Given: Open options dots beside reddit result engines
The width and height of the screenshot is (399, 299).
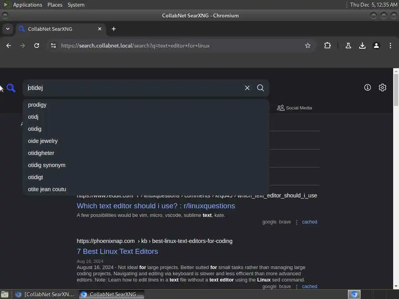Looking at the screenshot, I should [x=297, y=222].
